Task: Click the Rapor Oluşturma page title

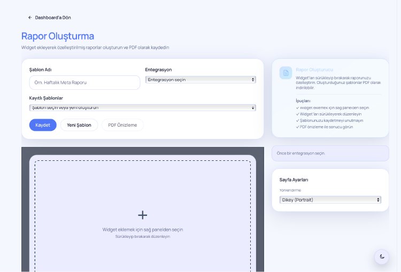Action: pos(58,36)
